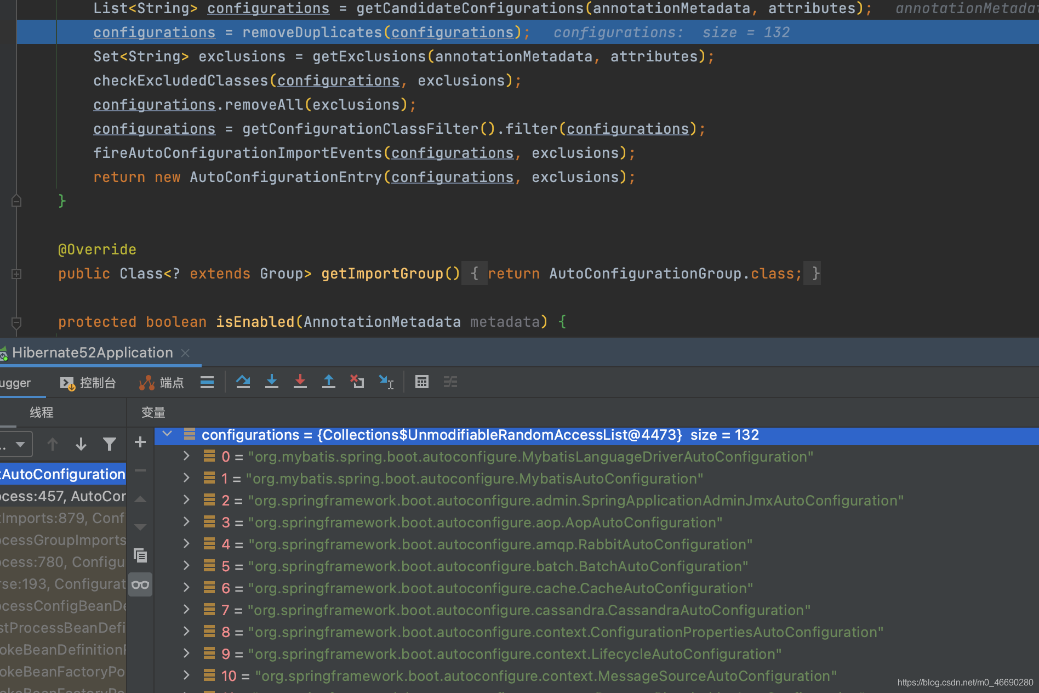The image size is (1039, 693).
Task: Select stack frame 'cess:780, Configu'
Action: (x=63, y=562)
